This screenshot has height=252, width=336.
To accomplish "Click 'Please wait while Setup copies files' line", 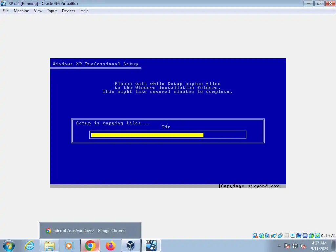I will 167,84.
